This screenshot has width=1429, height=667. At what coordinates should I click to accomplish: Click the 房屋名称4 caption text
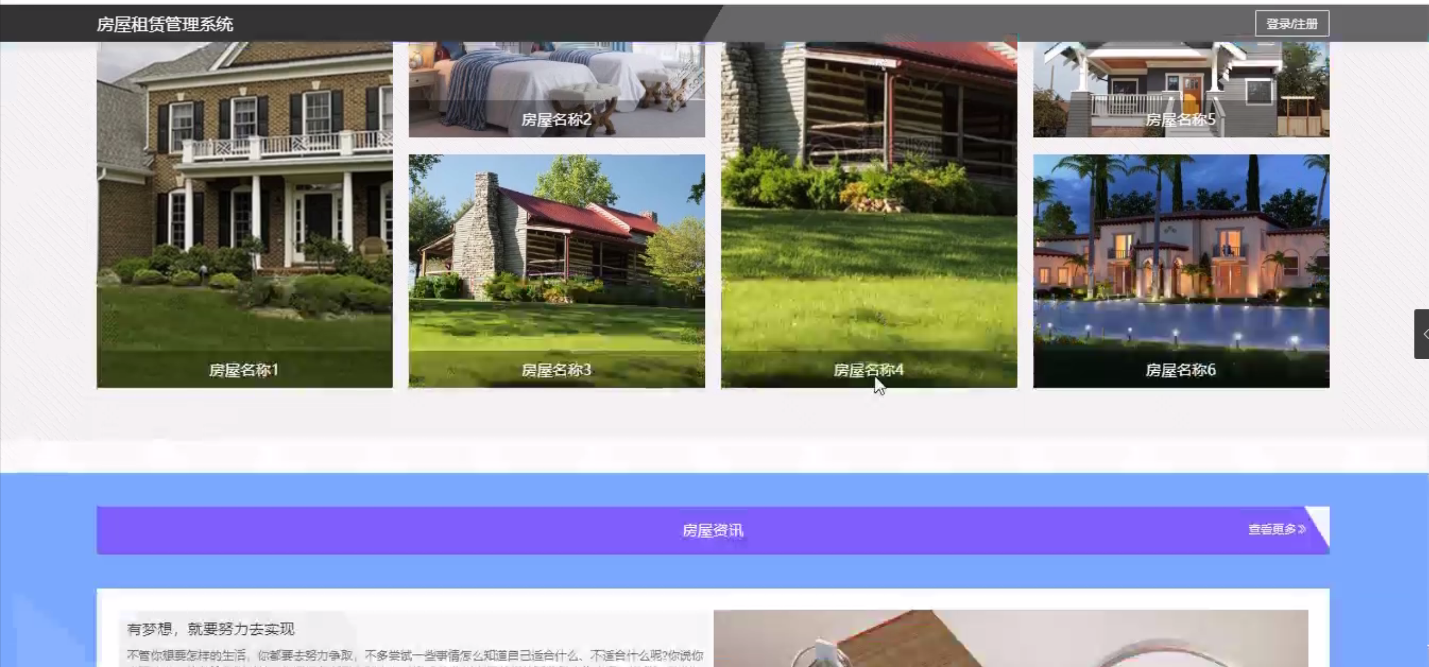point(868,370)
